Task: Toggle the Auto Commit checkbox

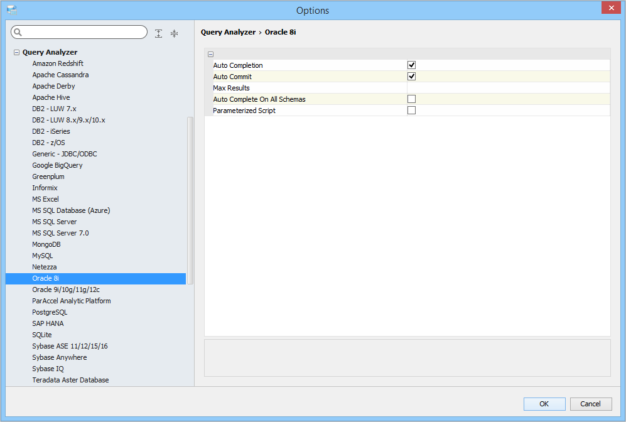Action: coord(411,76)
